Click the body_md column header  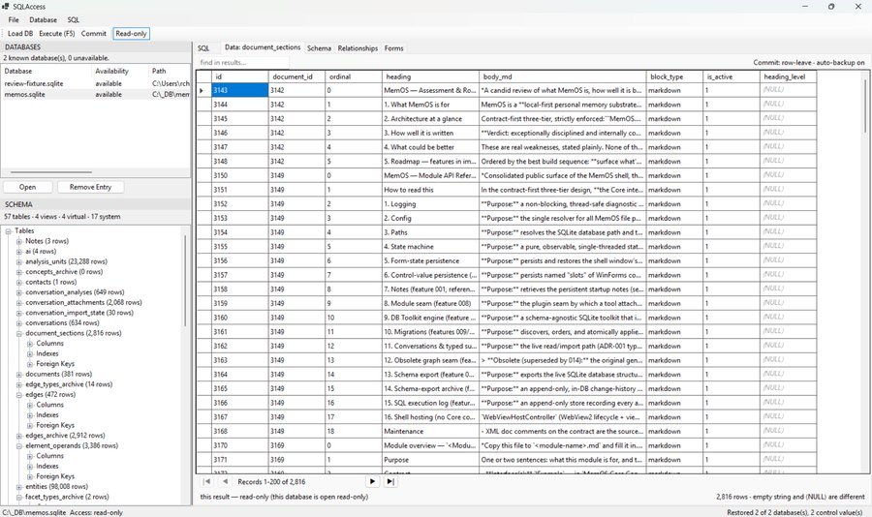point(562,76)
